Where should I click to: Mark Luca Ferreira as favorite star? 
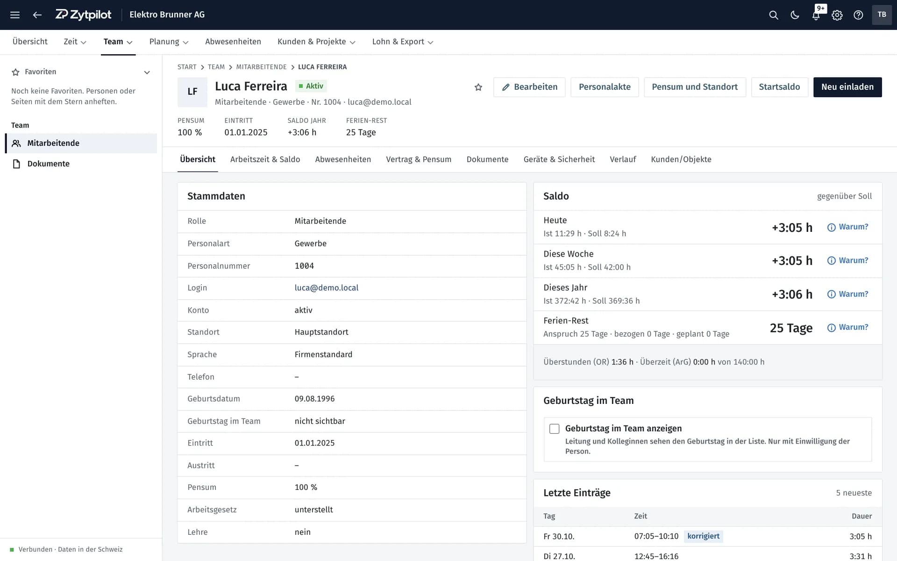pyautogui.click(x=478, y=87)
